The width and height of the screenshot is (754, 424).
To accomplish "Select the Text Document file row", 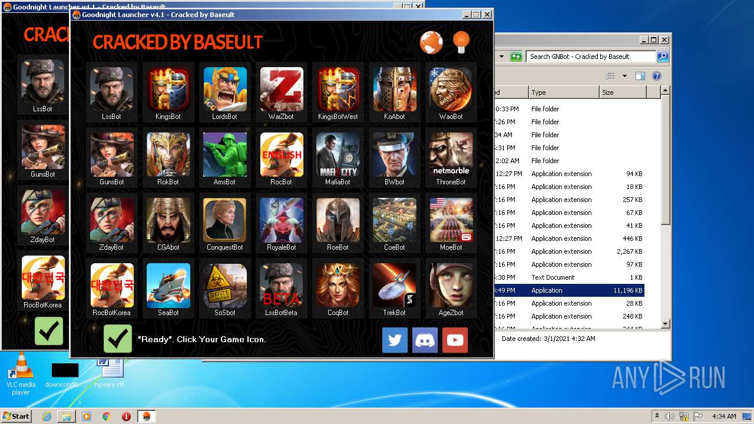I will pos(569,277).
